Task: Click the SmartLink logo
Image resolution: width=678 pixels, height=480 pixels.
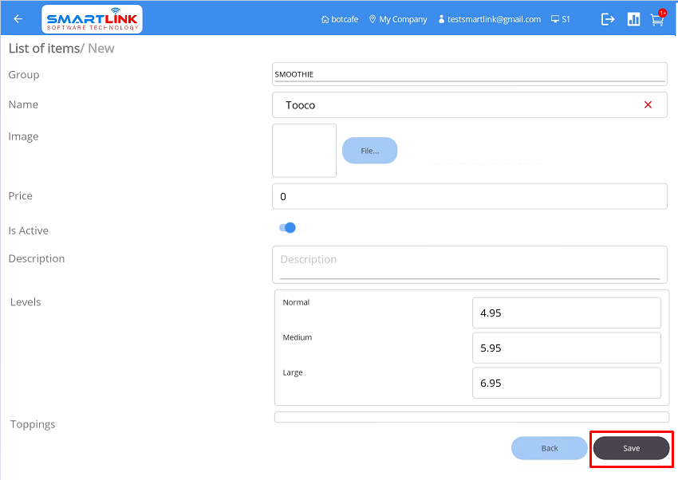Action: pyautogui.click(x=92, y=19)
